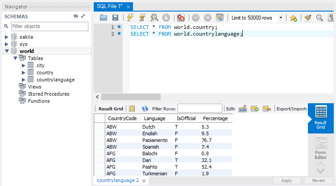Toggle wrap cell content icon
The width and height of the screenshot is (336, 186).
click(x=132, y=109)
